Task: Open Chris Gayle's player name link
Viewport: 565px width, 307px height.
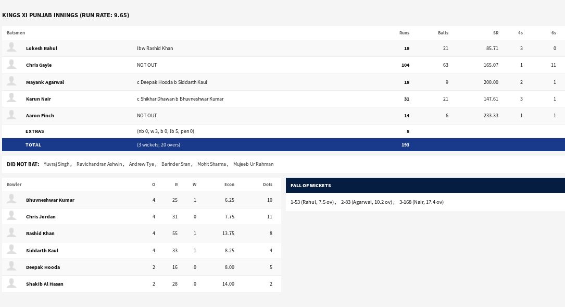Action: [39, 65]
